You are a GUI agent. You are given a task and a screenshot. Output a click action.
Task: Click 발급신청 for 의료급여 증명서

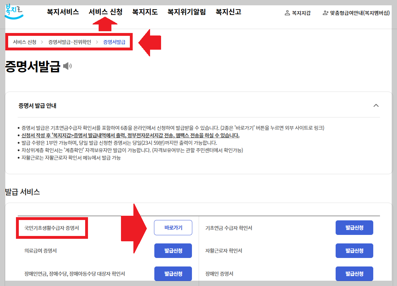click(x=173, y=251)
